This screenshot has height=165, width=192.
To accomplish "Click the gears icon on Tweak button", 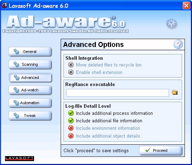I will [16, 116].
